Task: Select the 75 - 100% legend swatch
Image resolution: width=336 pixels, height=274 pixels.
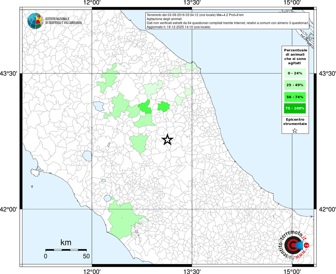Action: [x=295, y=108]
